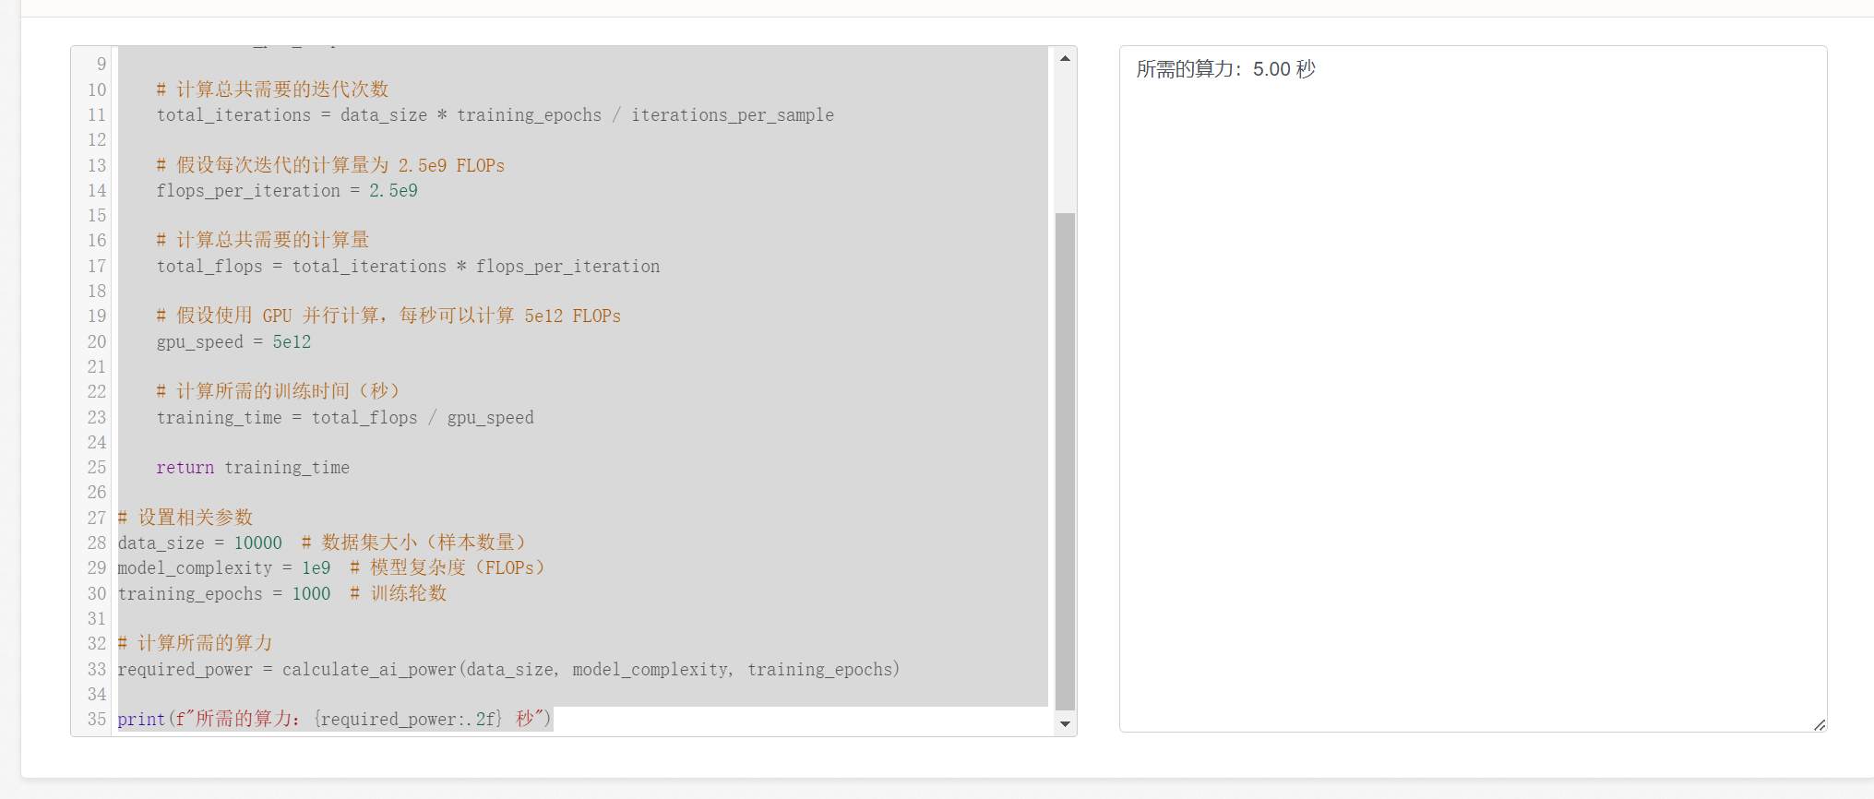Click the comment '# 计算所需的算力'
This screenshot has width=1874, height=799.
[x=195, y=643]
